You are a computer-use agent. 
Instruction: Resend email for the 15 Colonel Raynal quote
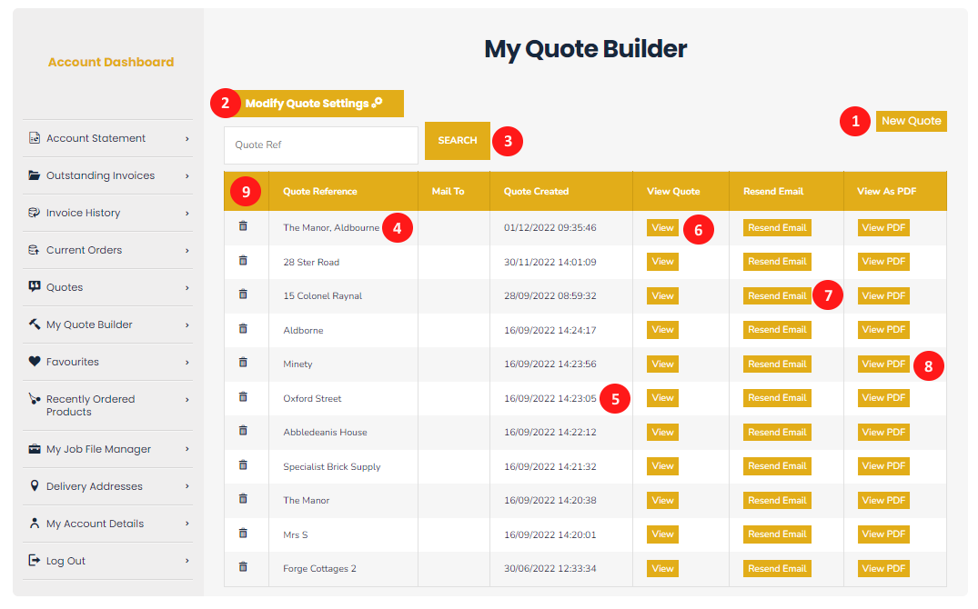click(776, 295)
